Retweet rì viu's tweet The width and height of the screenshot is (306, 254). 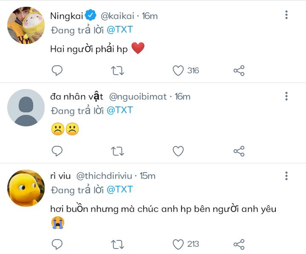point(117,244)
